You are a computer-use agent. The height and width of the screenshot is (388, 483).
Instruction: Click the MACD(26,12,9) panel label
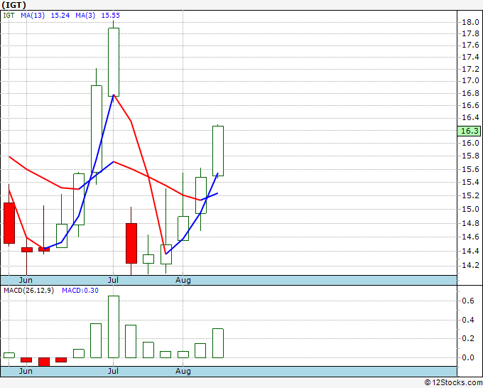coord(28,291)
